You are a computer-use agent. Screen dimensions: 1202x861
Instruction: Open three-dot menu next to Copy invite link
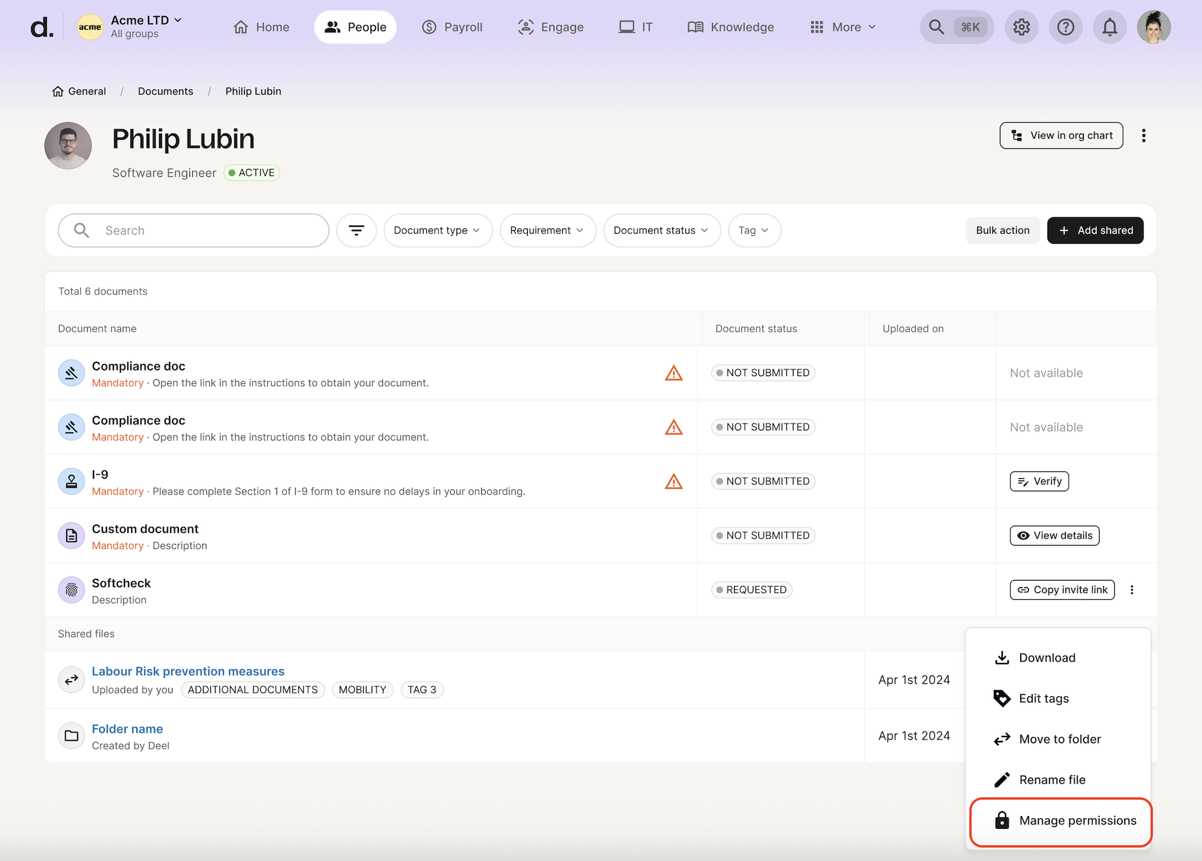(x=1132, y=590)
